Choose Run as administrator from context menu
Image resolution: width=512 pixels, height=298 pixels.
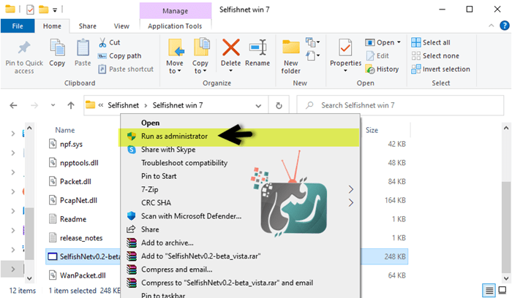pos(239,137)
